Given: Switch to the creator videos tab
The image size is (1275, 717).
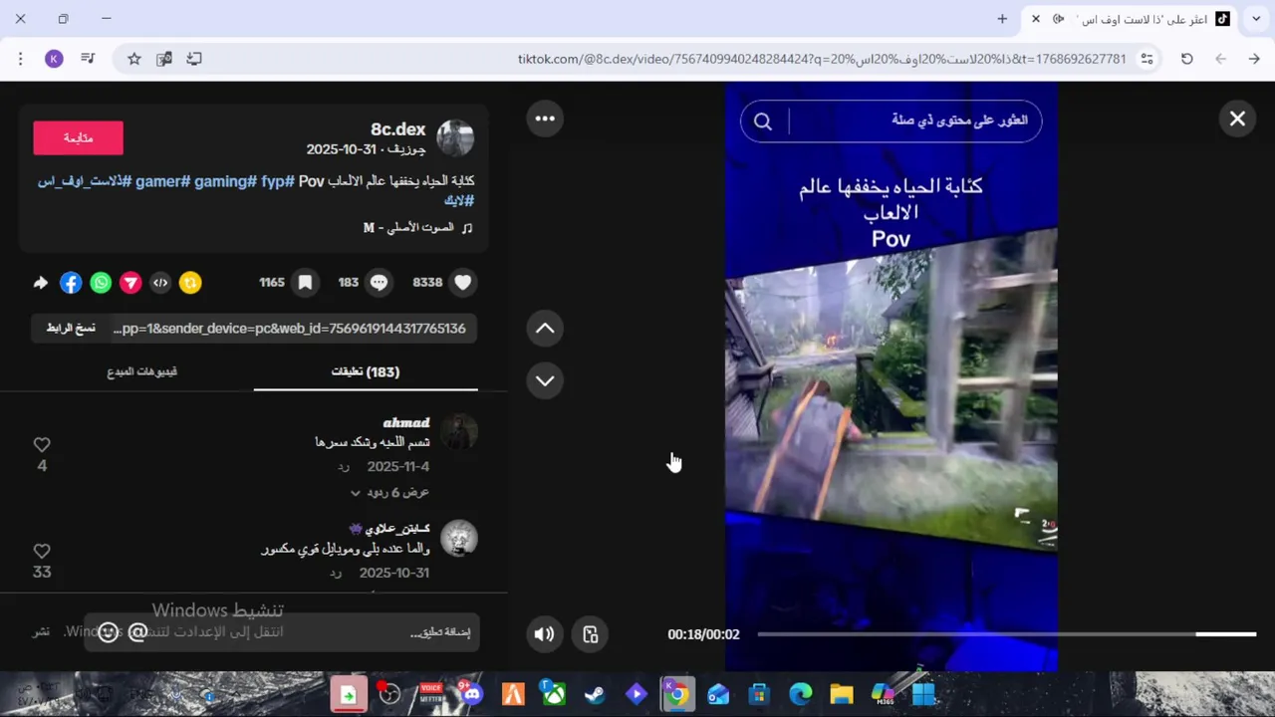Looking at the screenshot, I should click(x=141, y=371).
